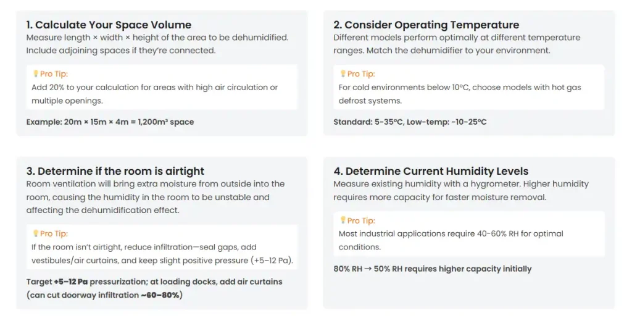The image size is (632, 318).
Task: Click the lightbulb icon in the Humidity Levels tip
Action: point(343,220)
